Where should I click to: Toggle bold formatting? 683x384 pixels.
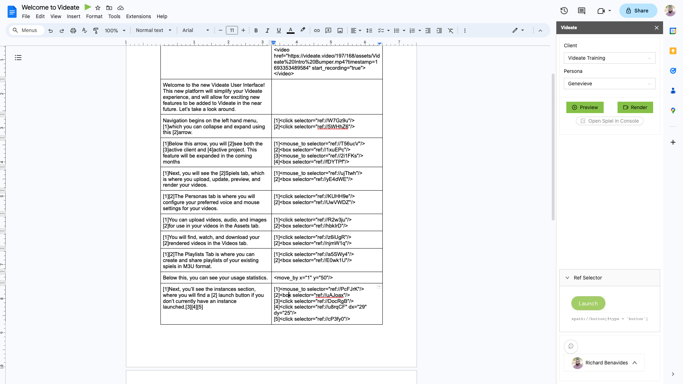(256, 31)
